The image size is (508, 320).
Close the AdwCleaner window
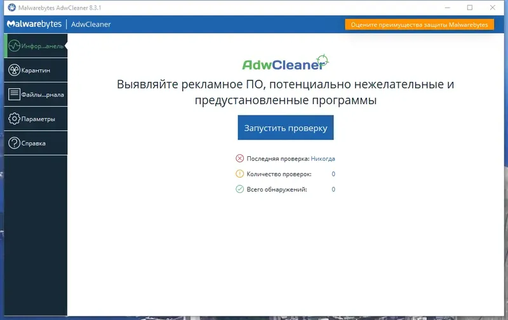(493, 8)
